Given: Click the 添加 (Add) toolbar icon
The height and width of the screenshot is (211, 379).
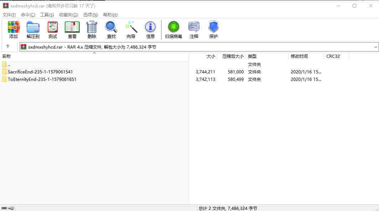Looking at the screenshot, I should click(x=14, y=30).
